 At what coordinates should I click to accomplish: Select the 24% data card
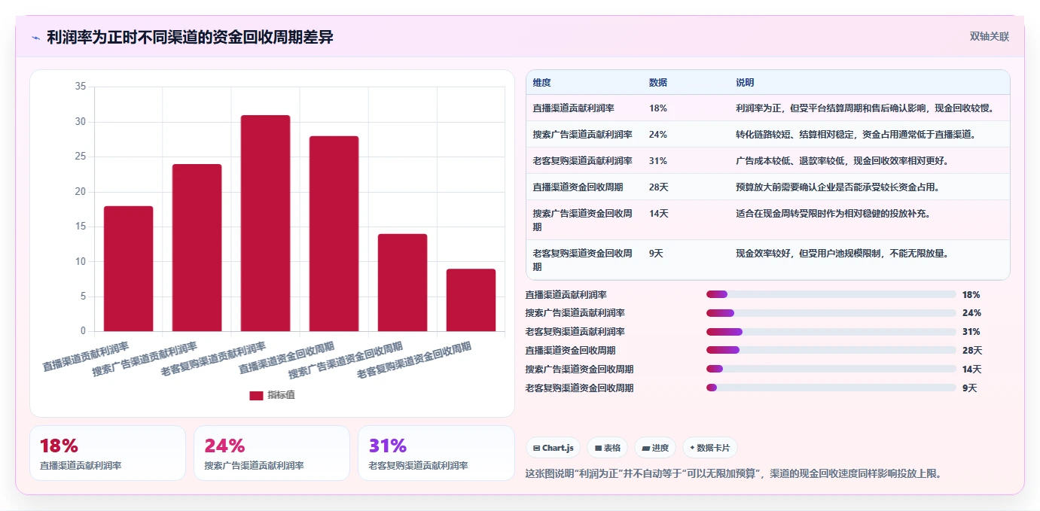272,453
